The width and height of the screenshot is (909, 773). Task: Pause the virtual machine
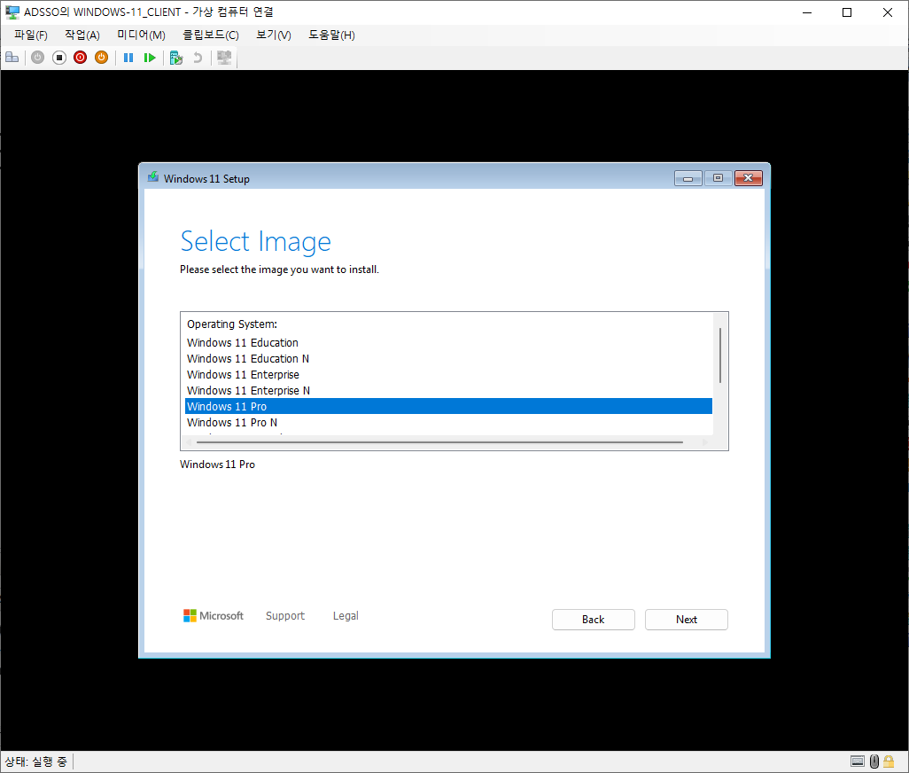click(x=128, y=58)
